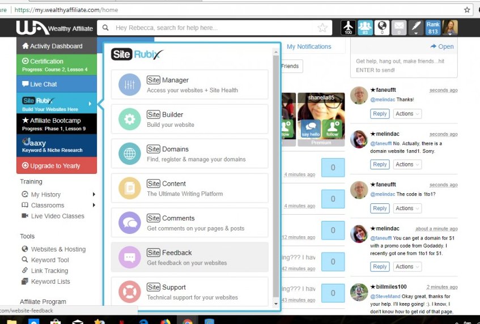
Task: Open Affiliate Bootcamp sidebar item
Action: [57, 124]
